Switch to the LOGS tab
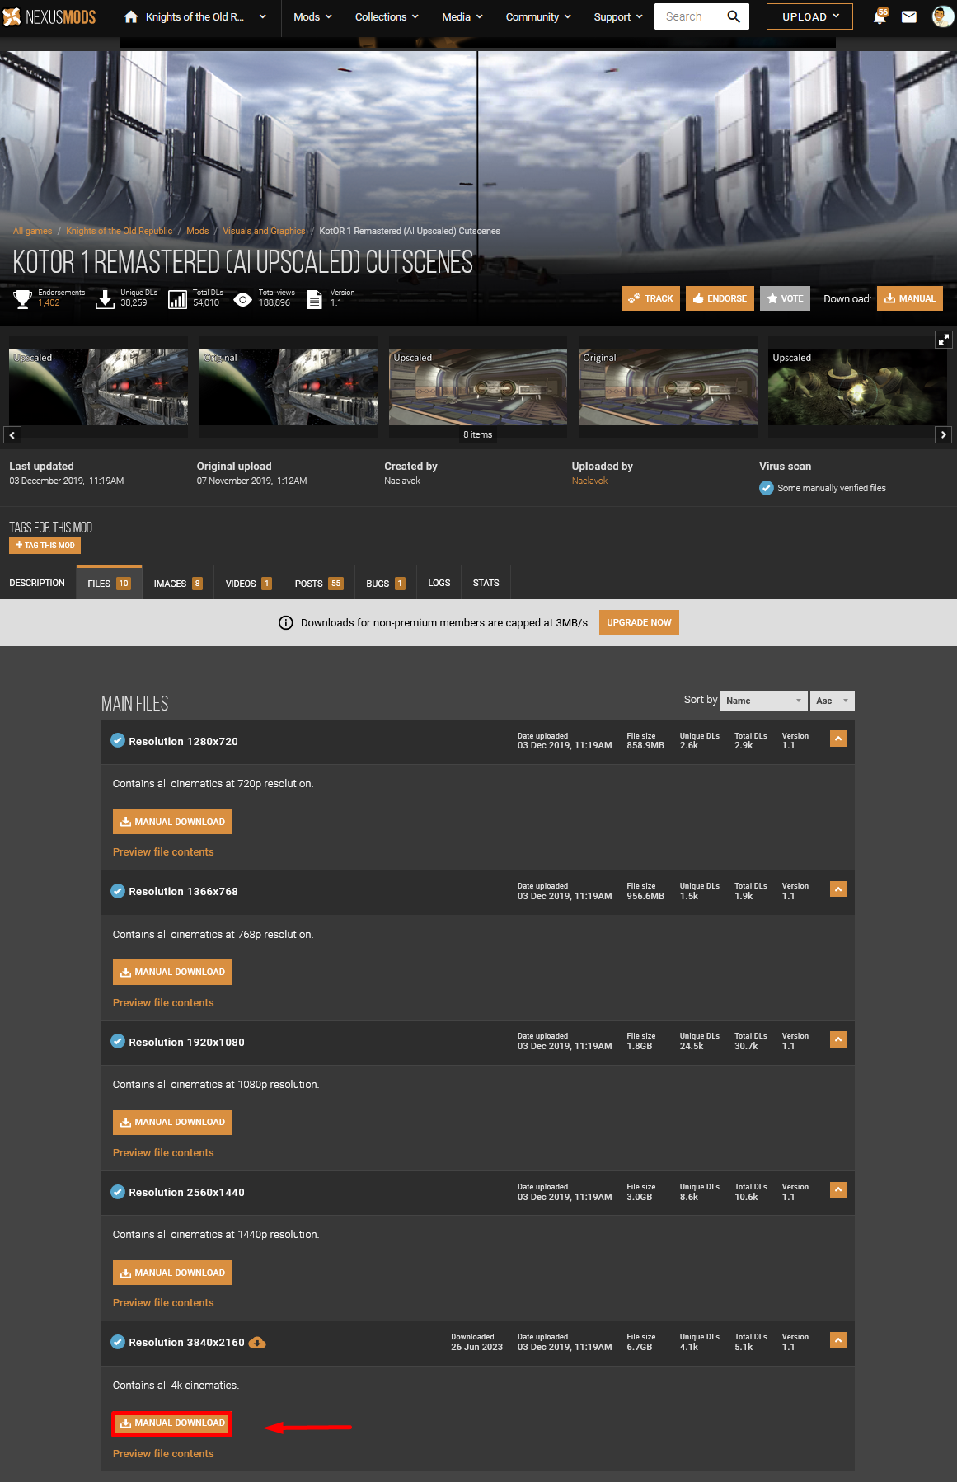Screen dimensions: 957x1482 [x=439, y=583]
